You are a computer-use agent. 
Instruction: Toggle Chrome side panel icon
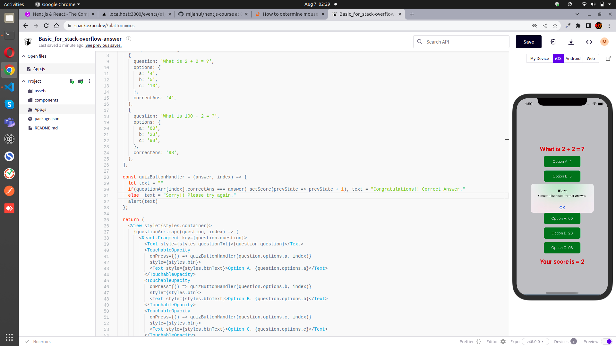588,26
